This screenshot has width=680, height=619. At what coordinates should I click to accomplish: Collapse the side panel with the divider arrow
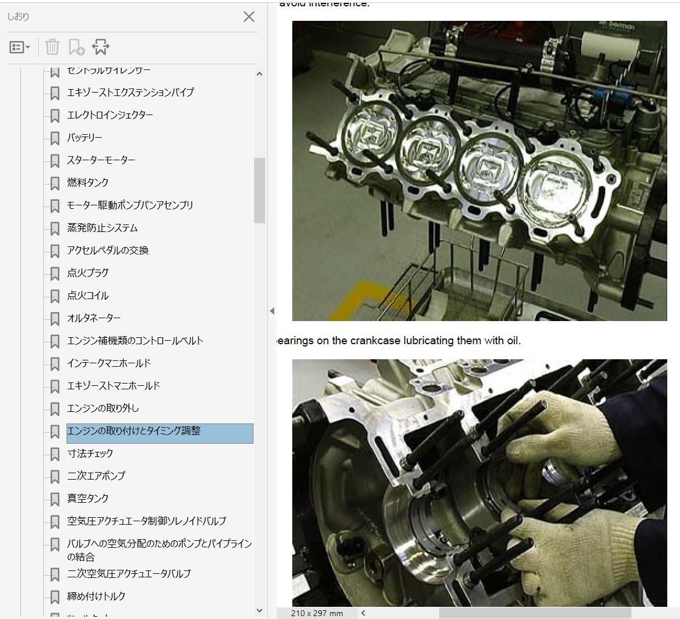point(271,311)
